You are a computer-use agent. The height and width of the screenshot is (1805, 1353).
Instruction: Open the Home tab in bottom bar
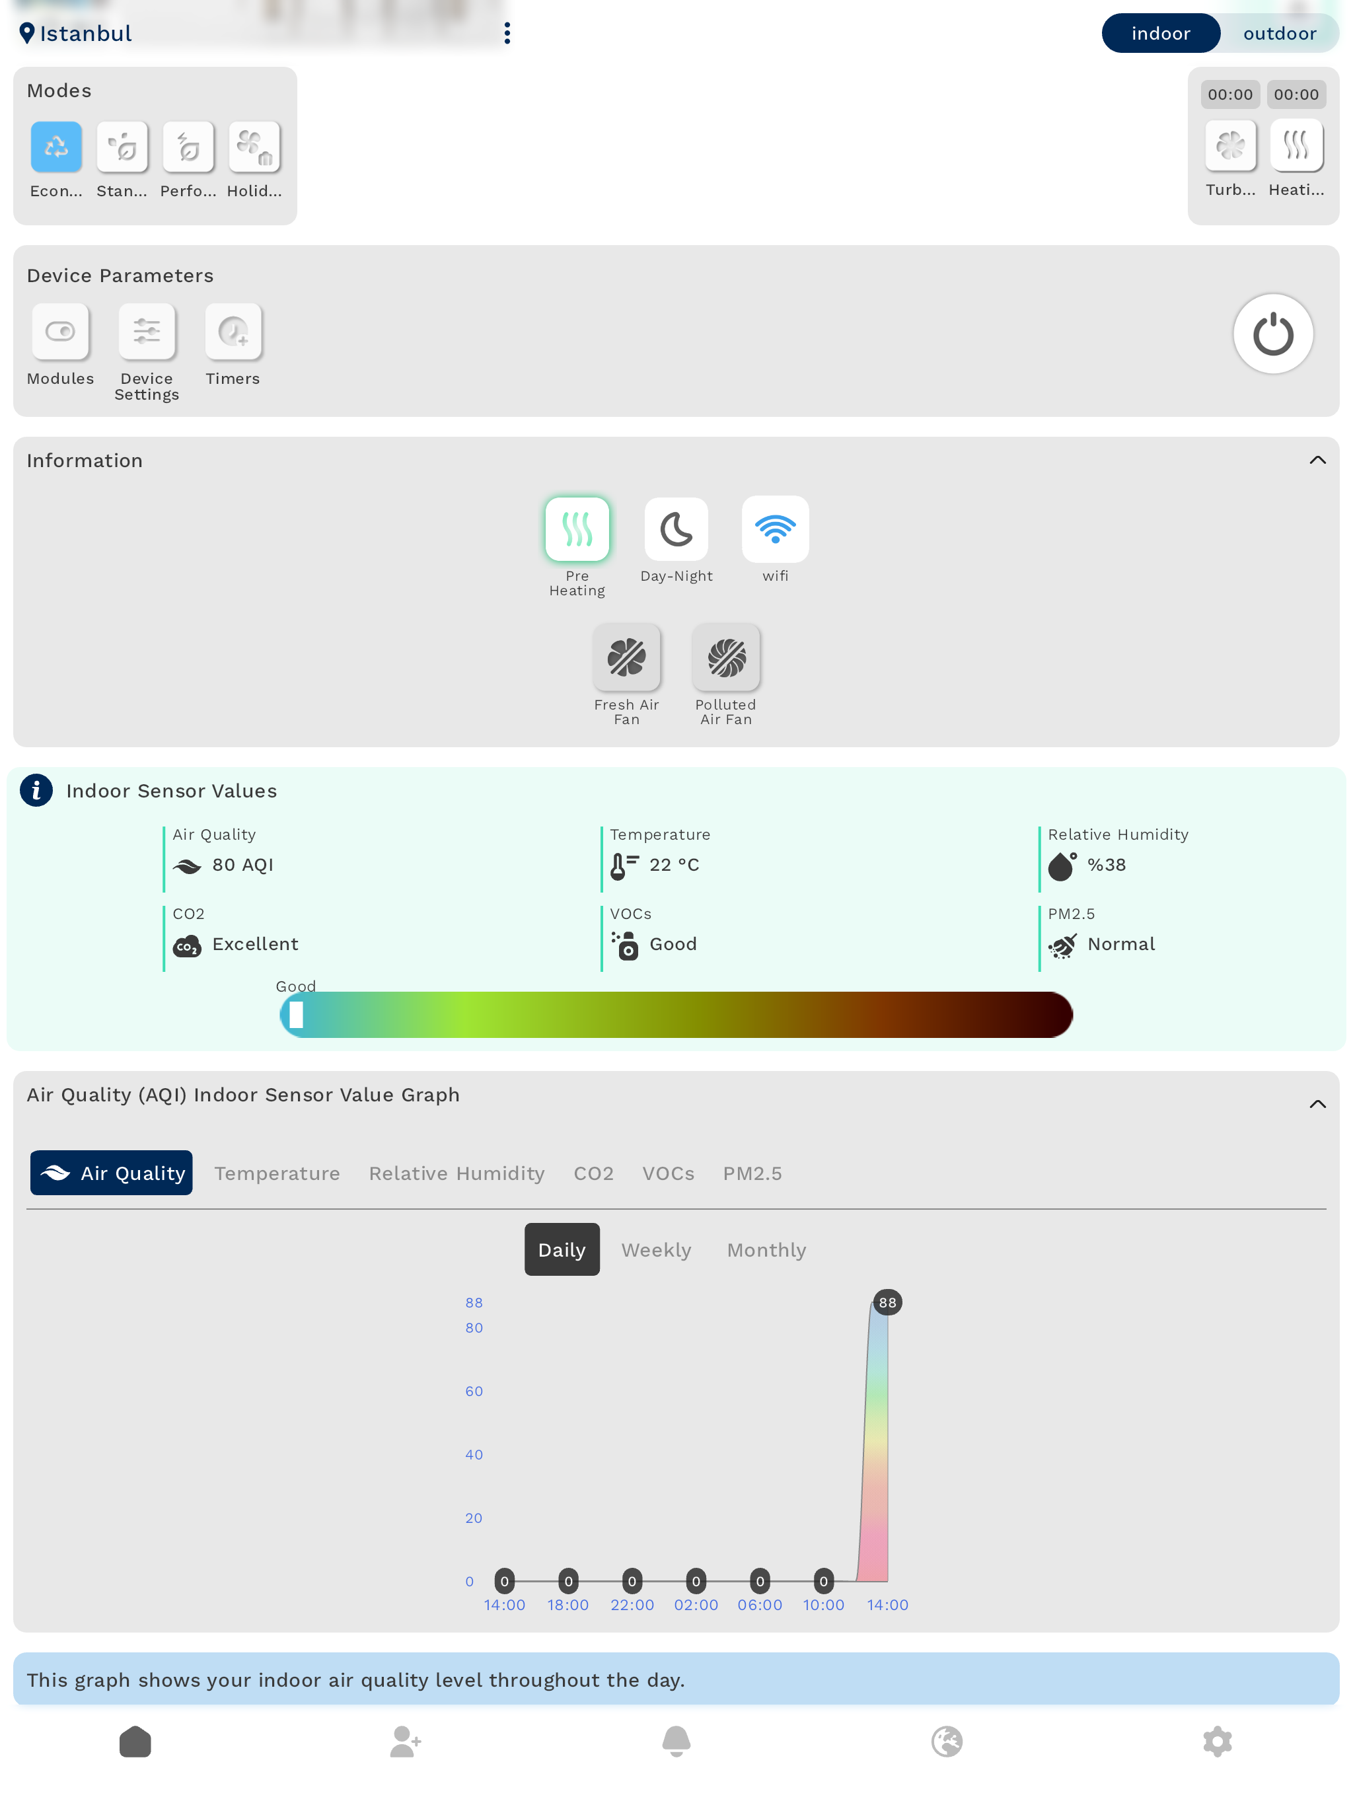click(x=135, y=1742)
